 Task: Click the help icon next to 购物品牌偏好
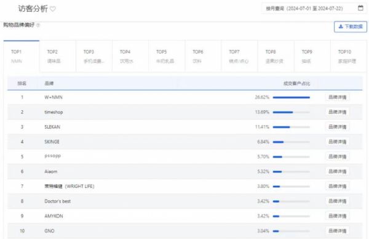tap(38, 25)
